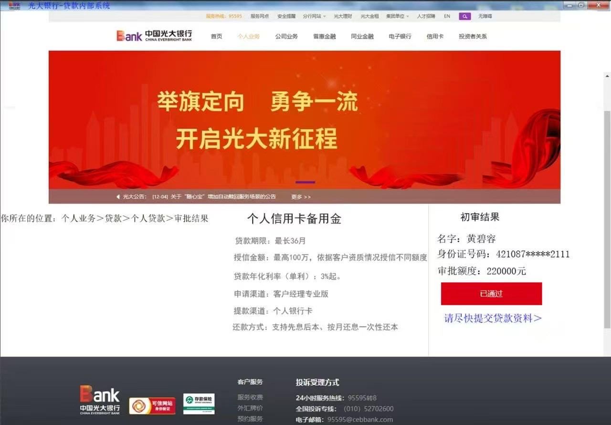The height and width of the screenshot is (425, 611).
Task: Click the 服务热线：95595 text
Action: click(x=224, y=16)
